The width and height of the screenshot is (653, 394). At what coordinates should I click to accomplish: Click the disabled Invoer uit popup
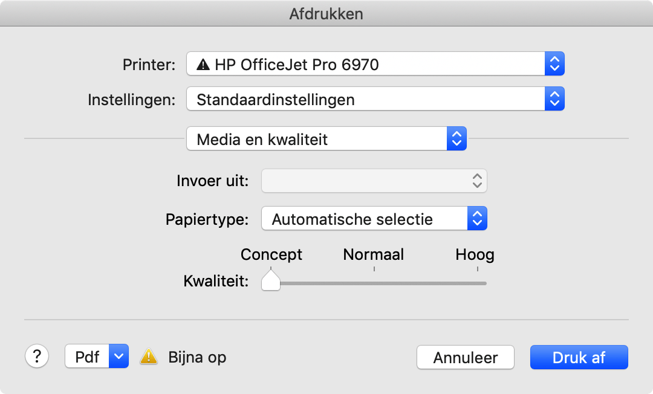(374, 181)
